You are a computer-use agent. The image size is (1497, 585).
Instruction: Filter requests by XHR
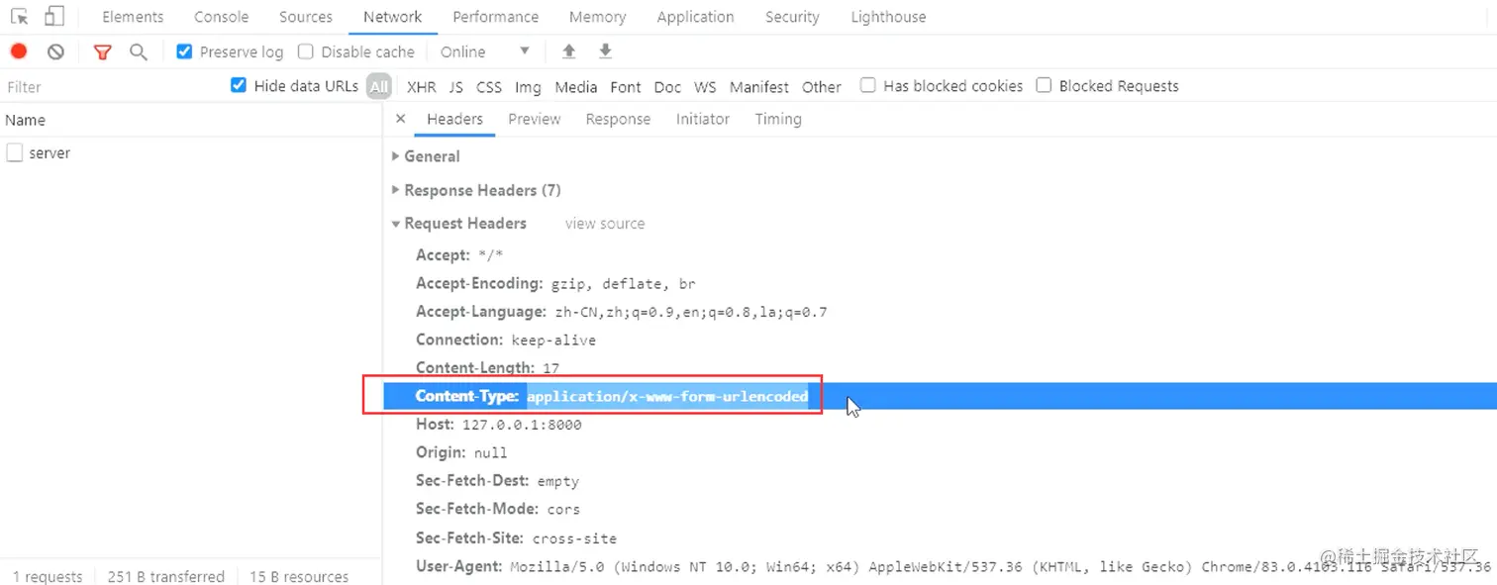point(421,87)
